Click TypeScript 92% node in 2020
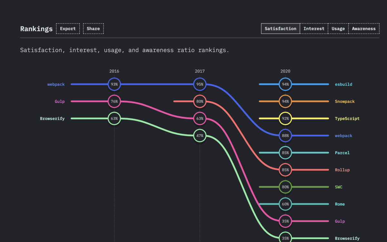Viewport: 387px width, 242px height. point(285,118)
